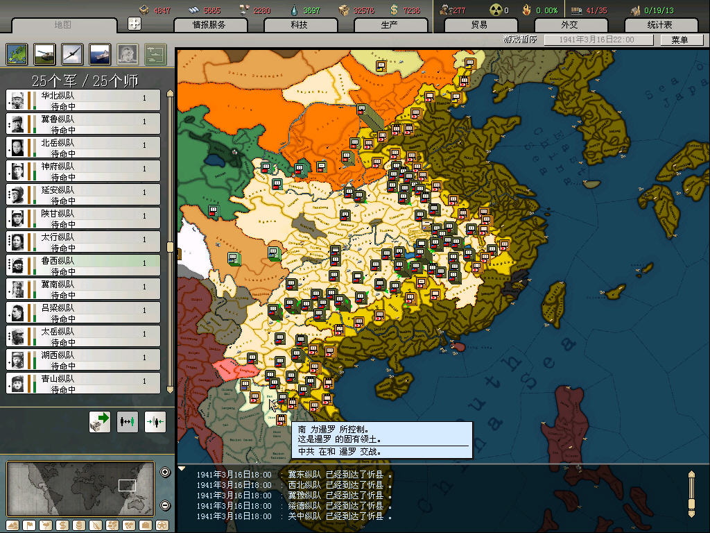Click the unit list scrollbar up arrow
Viewport: 710px width, 533px height.
click(x=170, y=94)
